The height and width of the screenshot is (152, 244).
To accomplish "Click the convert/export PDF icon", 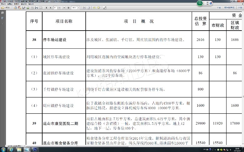I will [19, 7].
